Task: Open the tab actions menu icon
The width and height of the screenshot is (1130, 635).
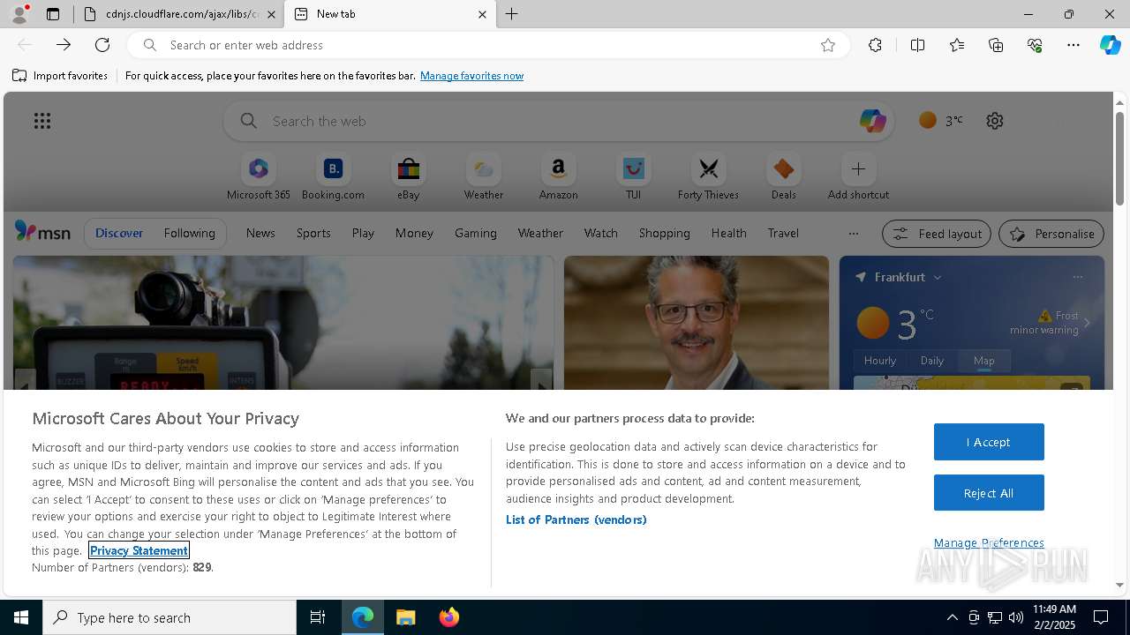Action: pyautogui.click(x=53, y=14)
